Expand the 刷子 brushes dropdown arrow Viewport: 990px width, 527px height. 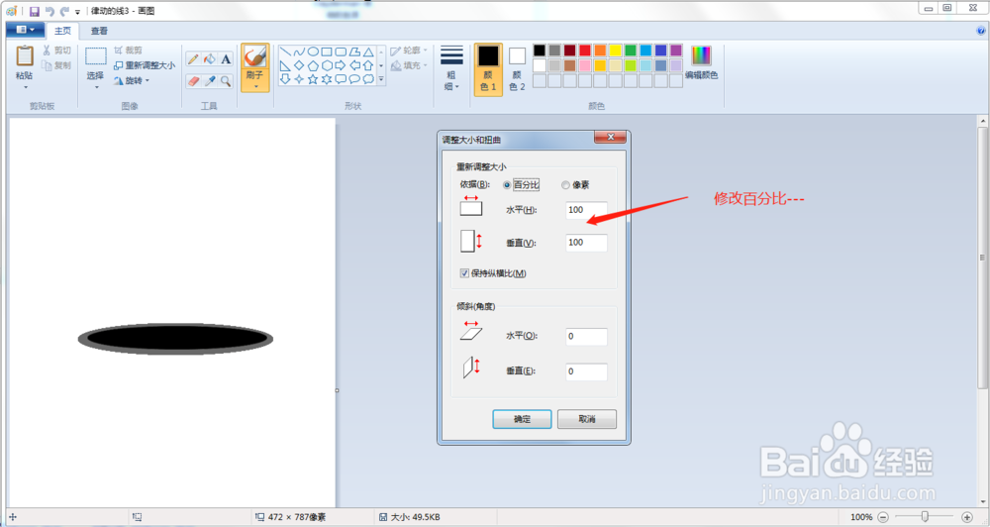(x=255, y=86)
